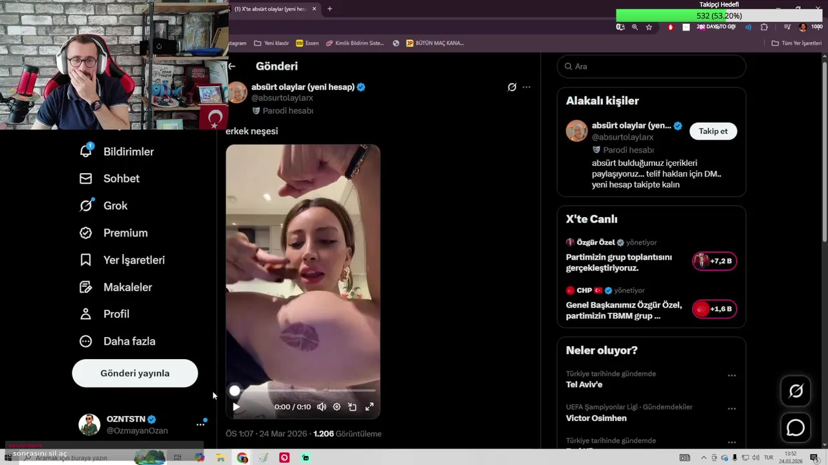Open Kimlik Bildirim Sistemi bookmark
Screen dimensions: 828x465
355,43
